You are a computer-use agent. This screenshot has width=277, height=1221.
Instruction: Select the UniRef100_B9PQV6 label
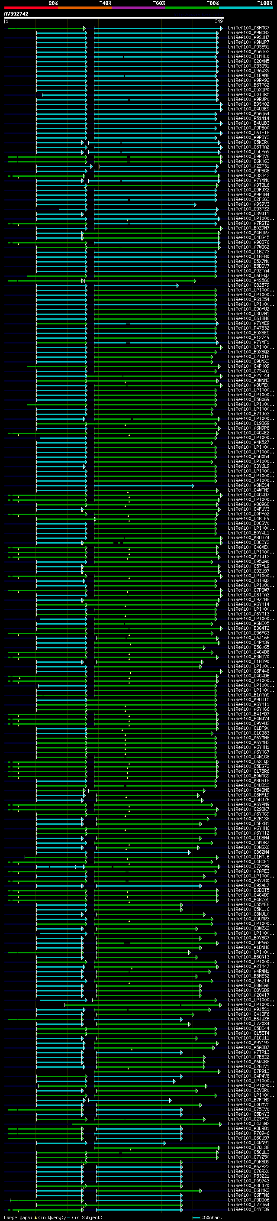point(248,156)
